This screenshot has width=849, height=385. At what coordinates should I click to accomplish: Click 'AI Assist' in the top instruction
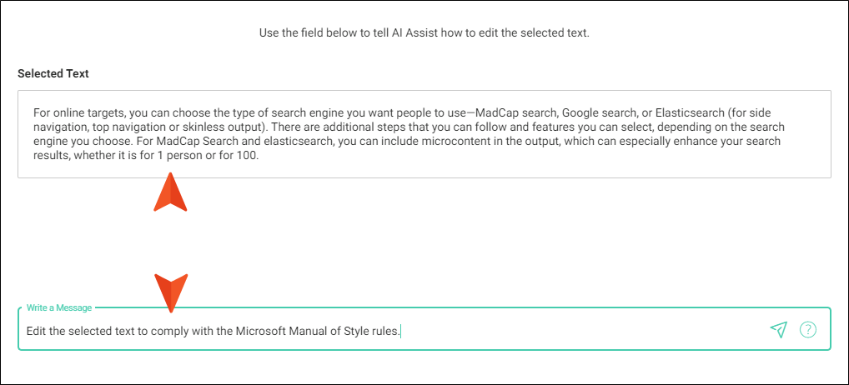[416, 32]
